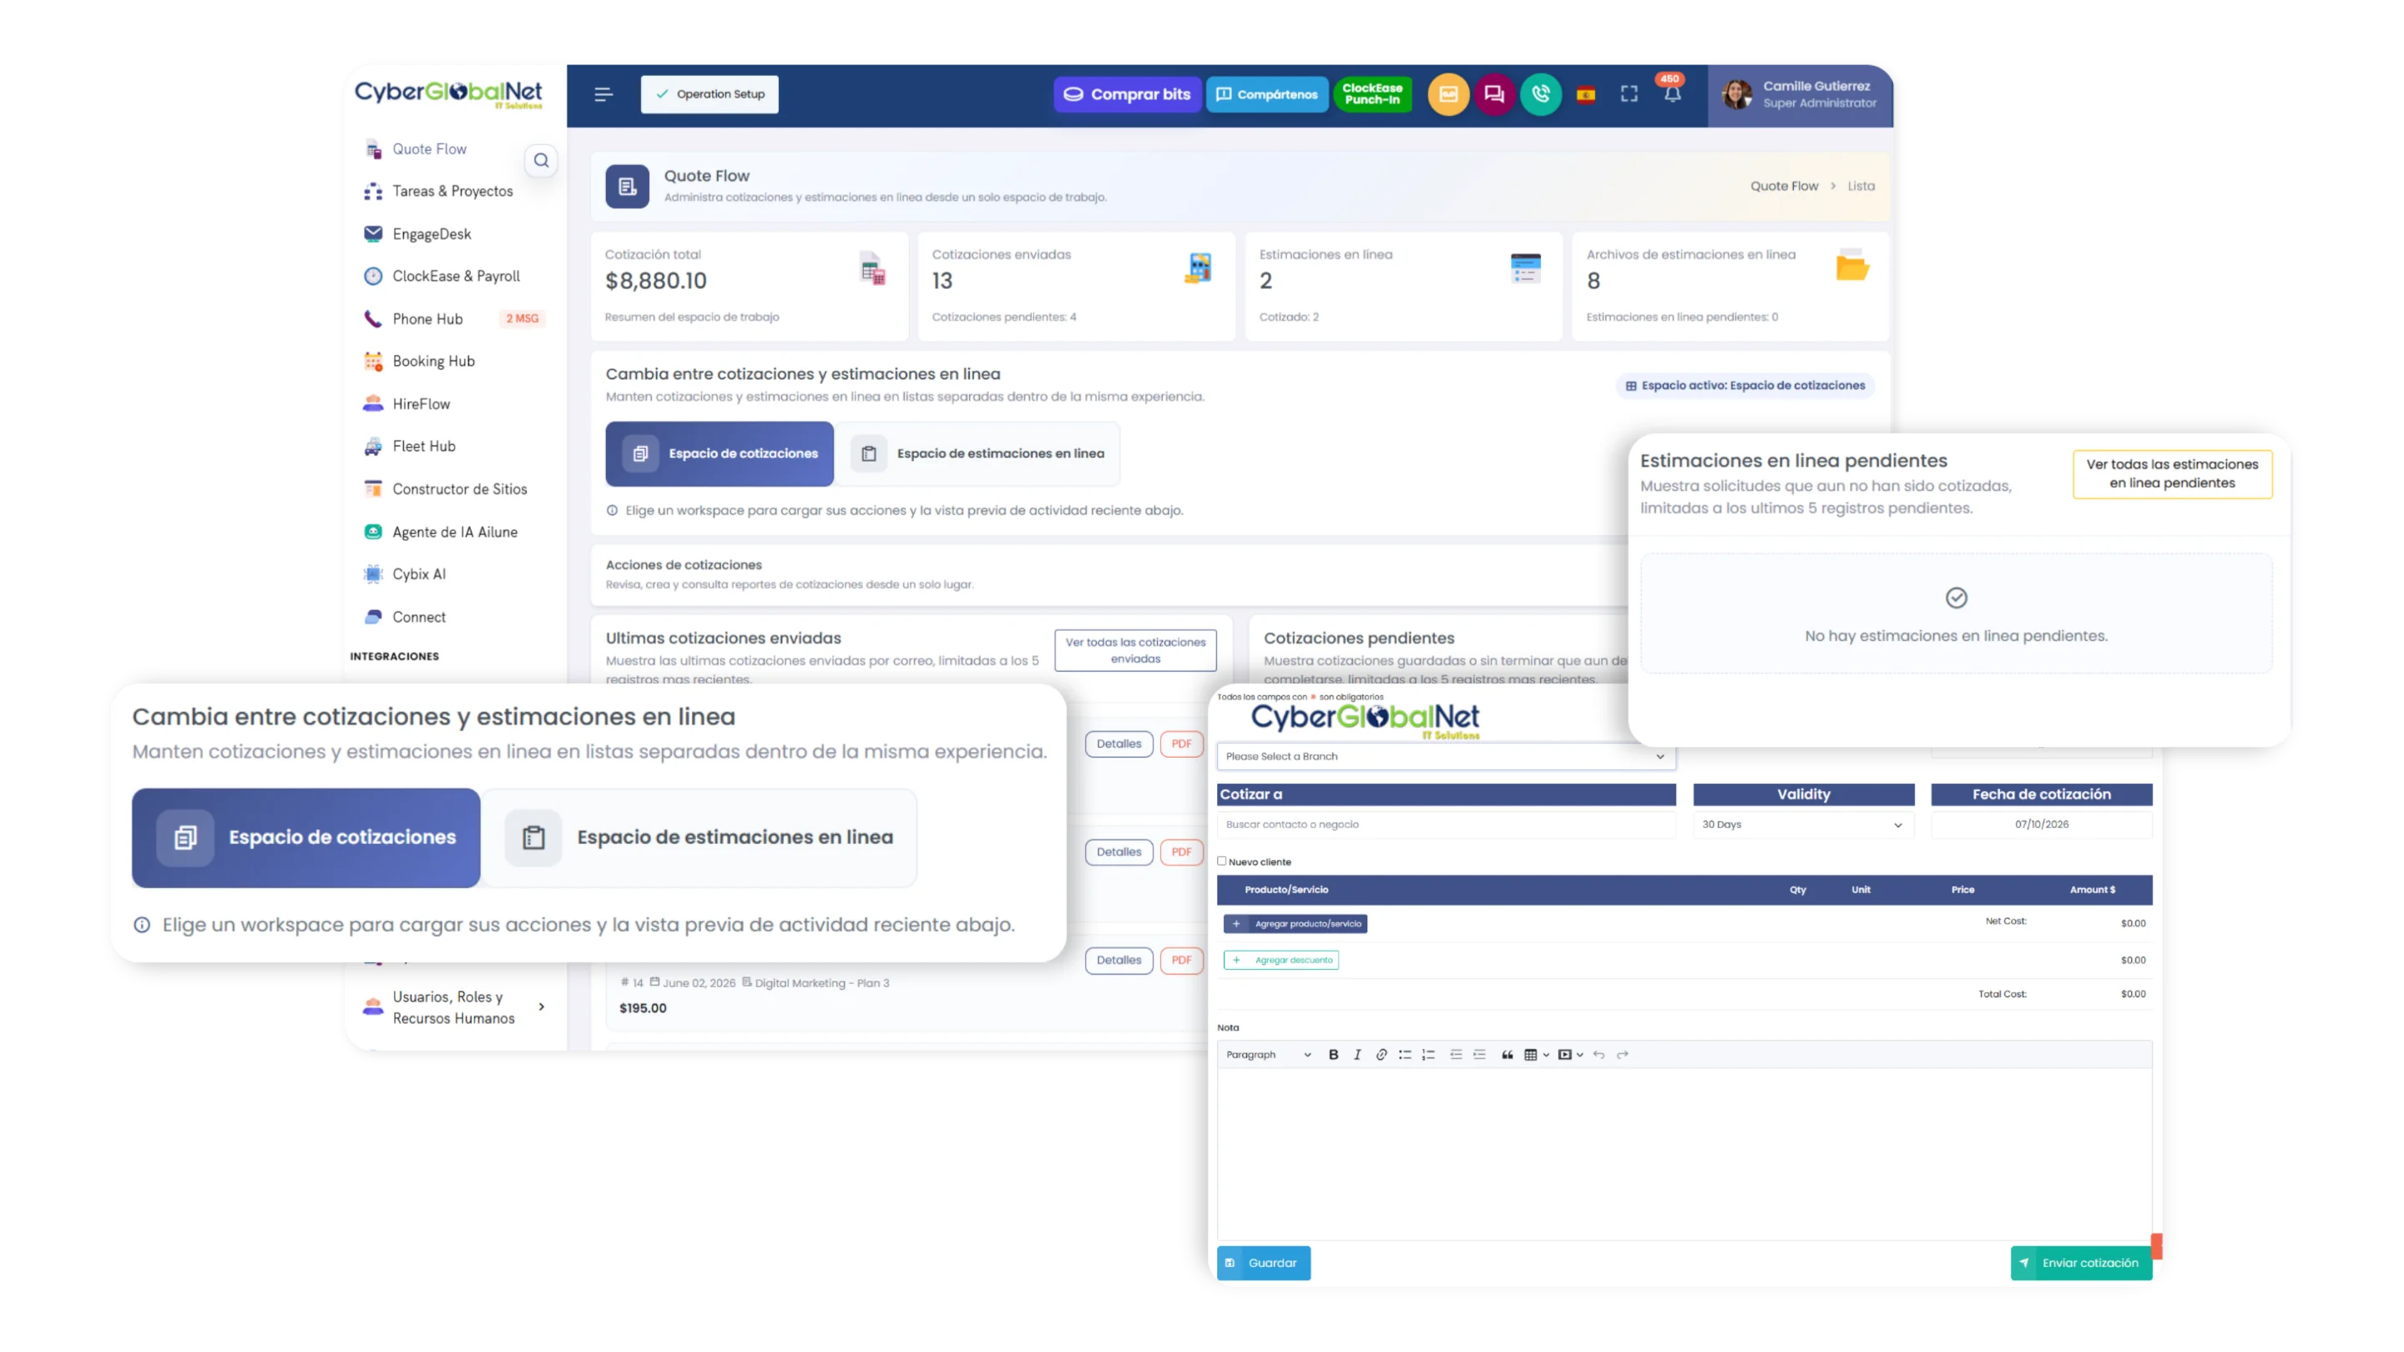Open Paragraph style dropdown
Image resolution: width=2404 pixels, height=1352 pixels.
pos(1268,1054)
